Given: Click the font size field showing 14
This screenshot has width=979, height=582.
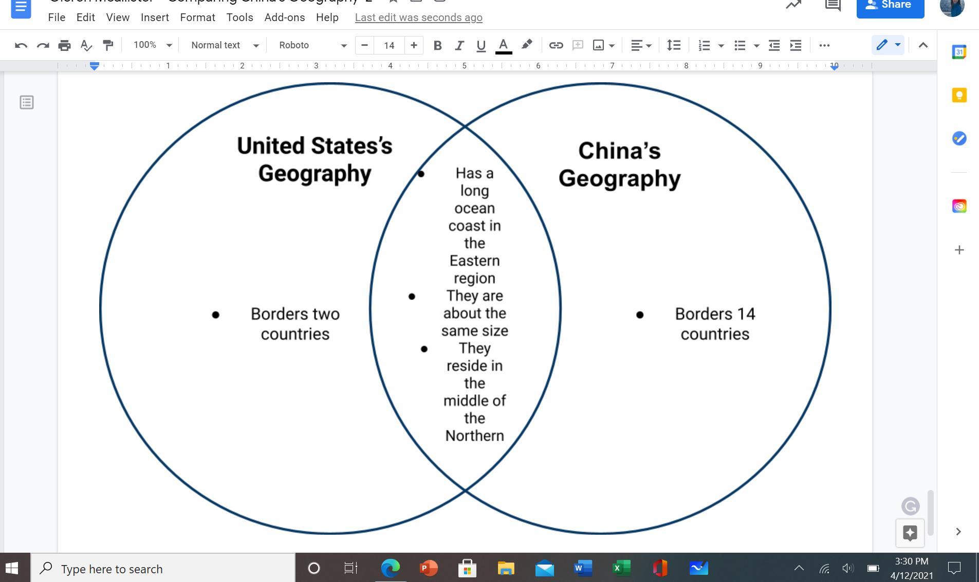Looking at the screenshot, I should coord(389,45).
